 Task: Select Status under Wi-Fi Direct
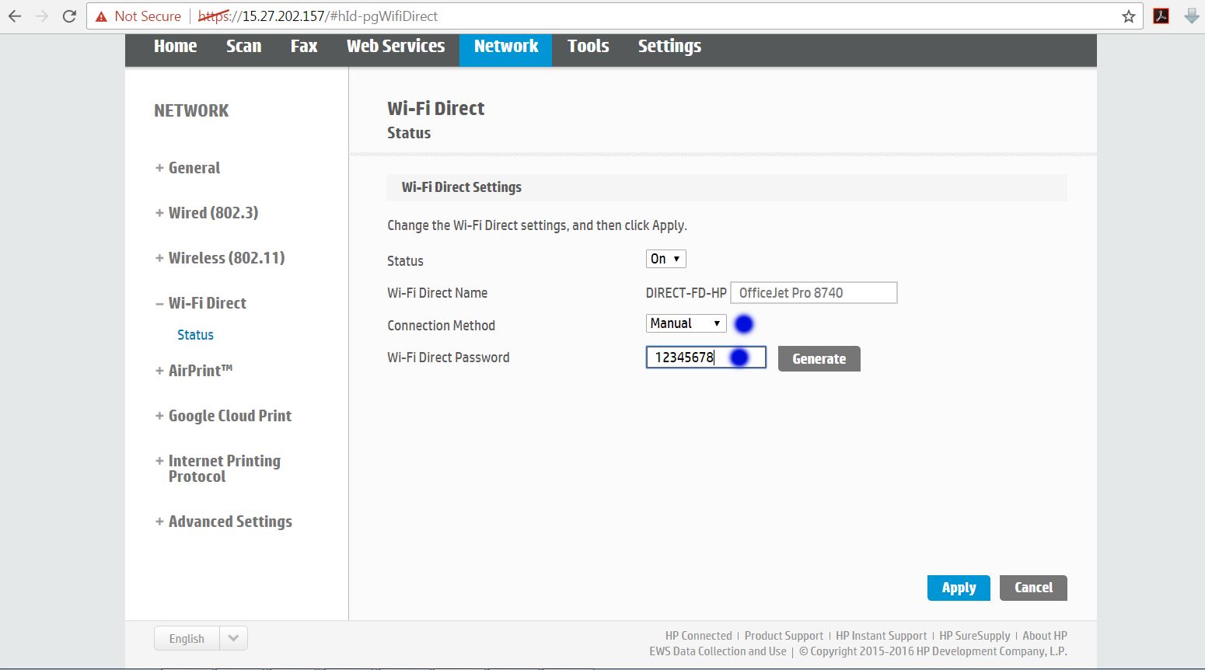click(x=195, y=335)
